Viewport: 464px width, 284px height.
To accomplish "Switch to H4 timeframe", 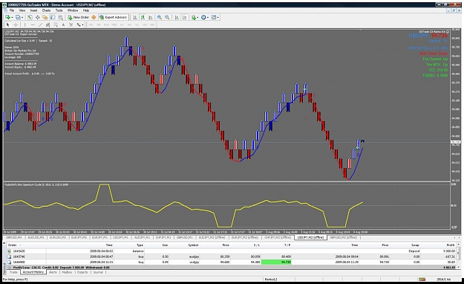I will click(x=129, y=25).
